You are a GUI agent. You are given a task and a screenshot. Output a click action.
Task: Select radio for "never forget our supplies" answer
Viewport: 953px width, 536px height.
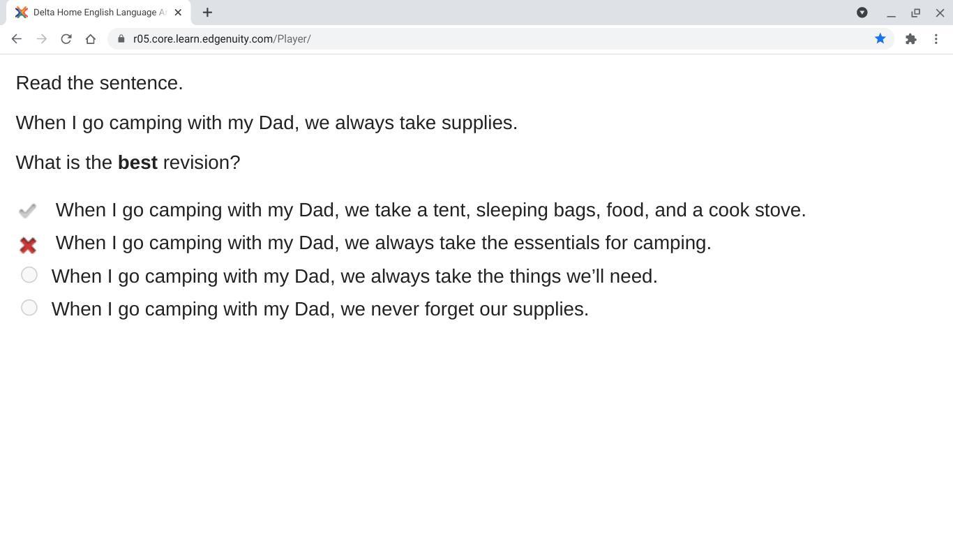point(29,308)
